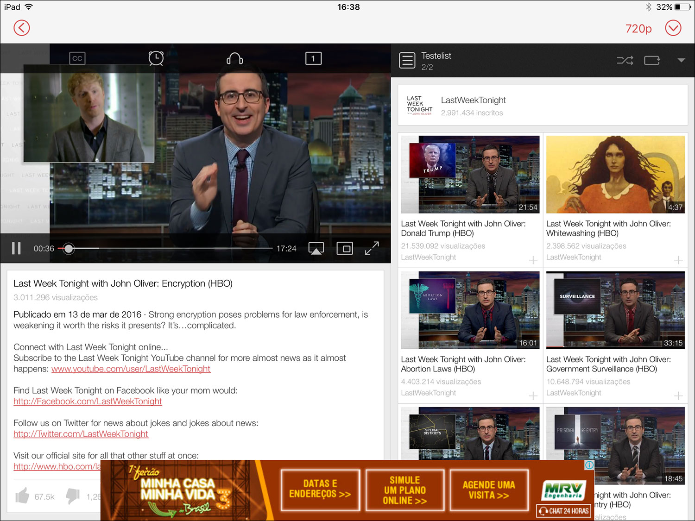Click the 'Chat 24 Horas' ad button

click(x=563, y=511)
